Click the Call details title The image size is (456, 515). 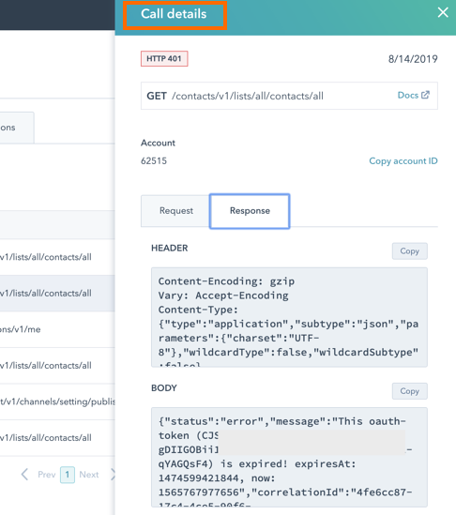click(x=174, y=14)
